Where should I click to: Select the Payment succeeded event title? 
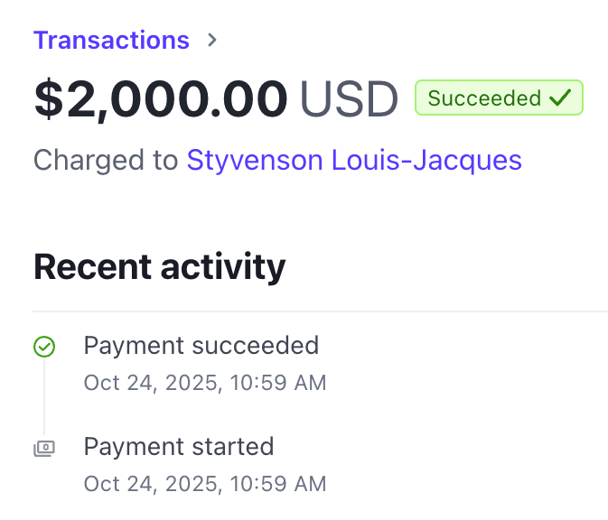coord(201,345)
